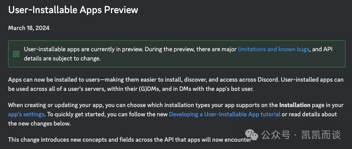Click the "User-Installable Apps Preview" heading
This screenshot has height=149, width=352.
(73, 10)
